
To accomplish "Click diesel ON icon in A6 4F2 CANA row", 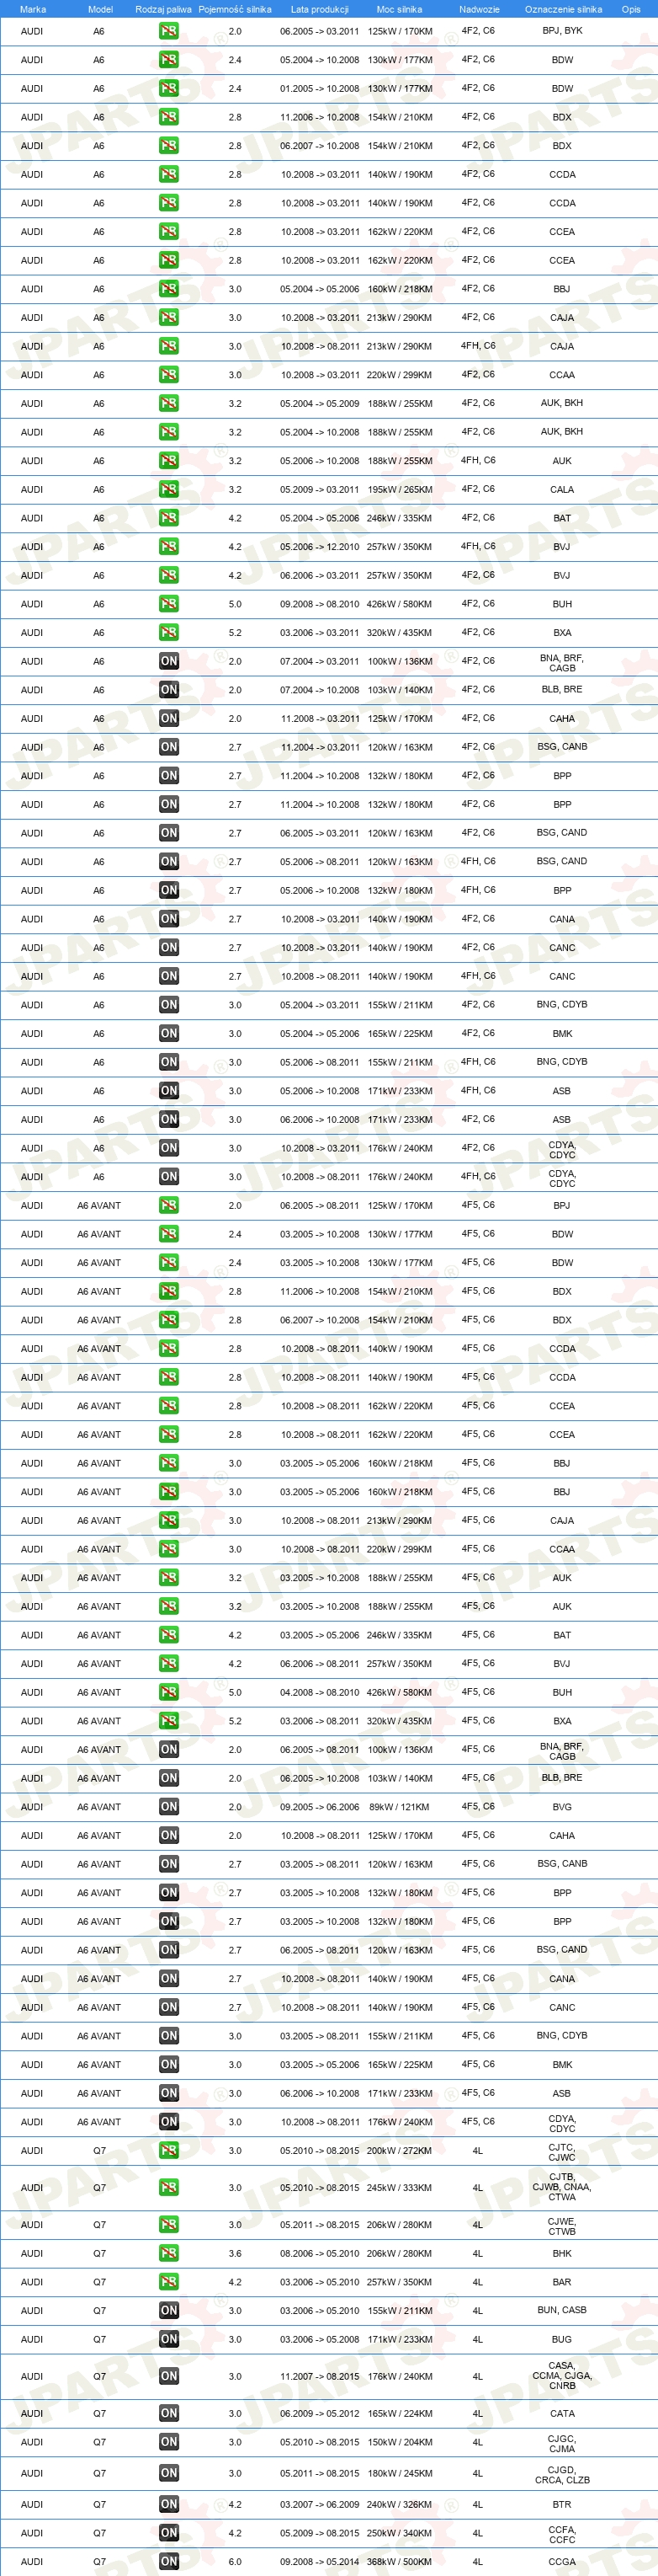I will click(x=169, y=919).
